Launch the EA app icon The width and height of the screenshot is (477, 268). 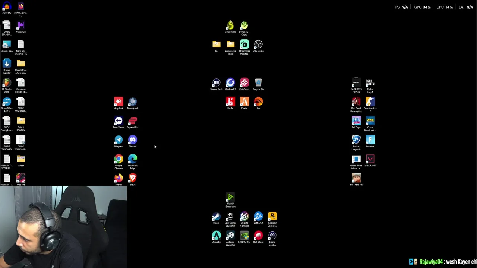258,103
